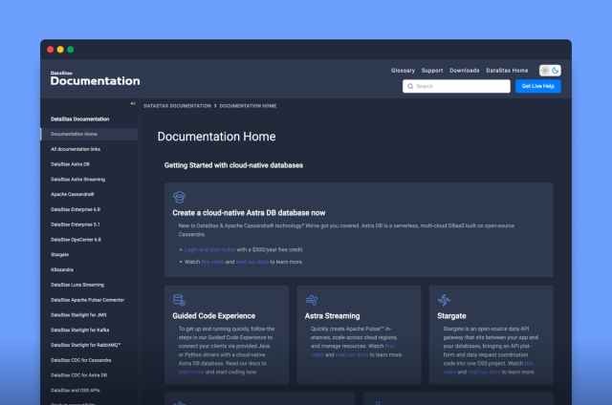Open DataStax Apache Pulsar Connector in sidebar

pyautogui.click(x=87, y=300)
